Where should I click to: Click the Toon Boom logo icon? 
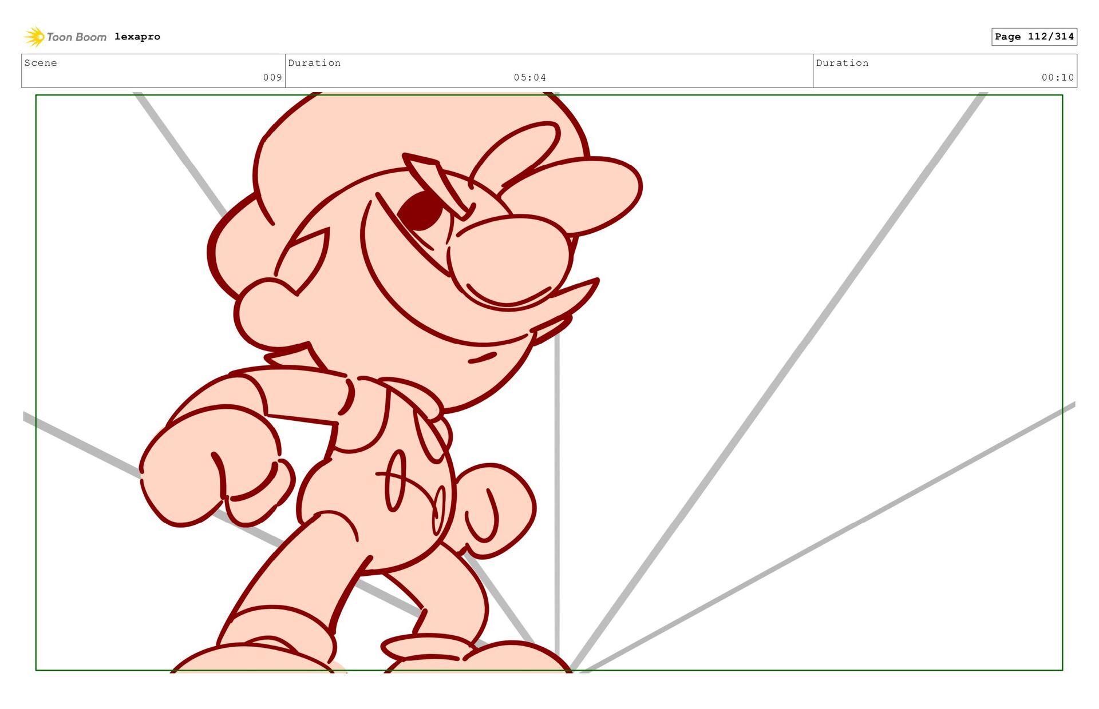[x=34, y=37]
